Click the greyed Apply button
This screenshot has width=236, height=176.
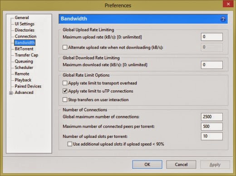tap(215, 165)
